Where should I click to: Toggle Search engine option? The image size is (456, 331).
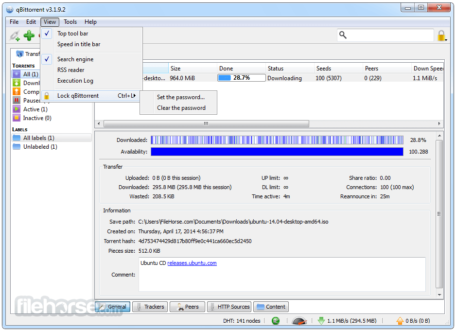click(91, 59)
